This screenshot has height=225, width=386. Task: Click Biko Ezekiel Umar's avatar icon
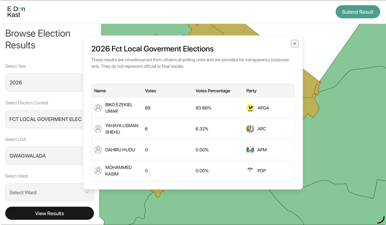coord(98,108)
